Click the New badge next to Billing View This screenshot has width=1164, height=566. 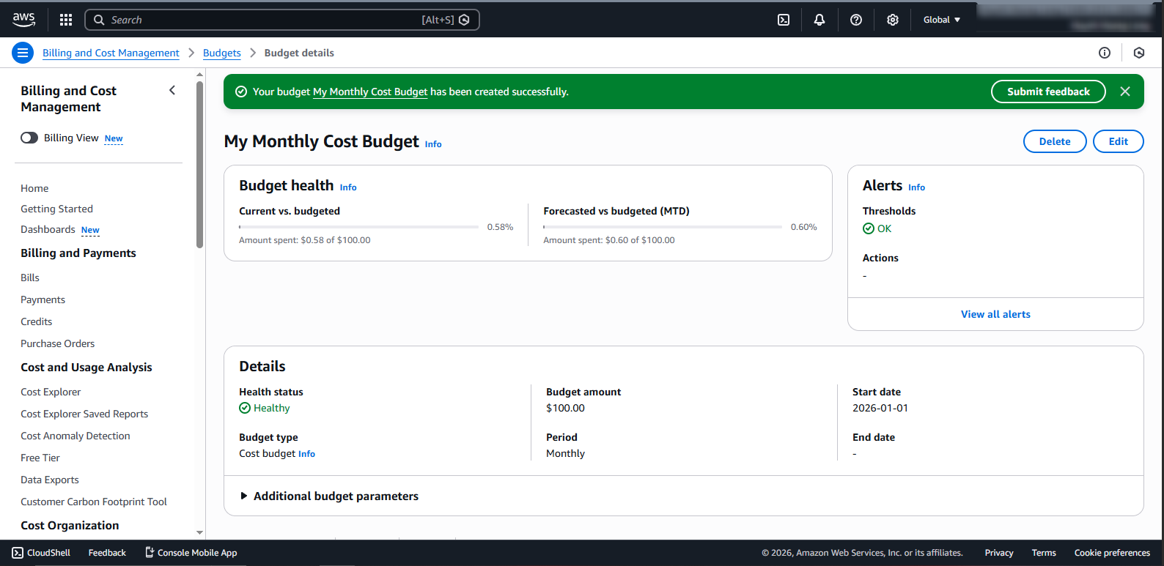pyautogui.click(x=114, y=138)
